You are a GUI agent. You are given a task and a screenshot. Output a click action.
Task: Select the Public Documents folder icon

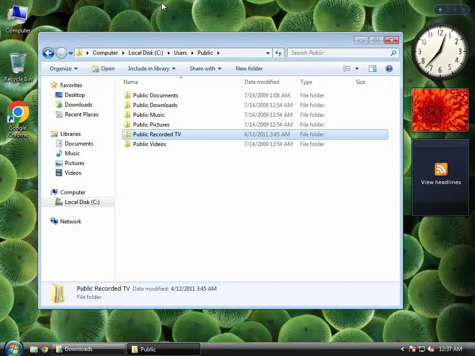pyautogui.click(x=127, y=95)
